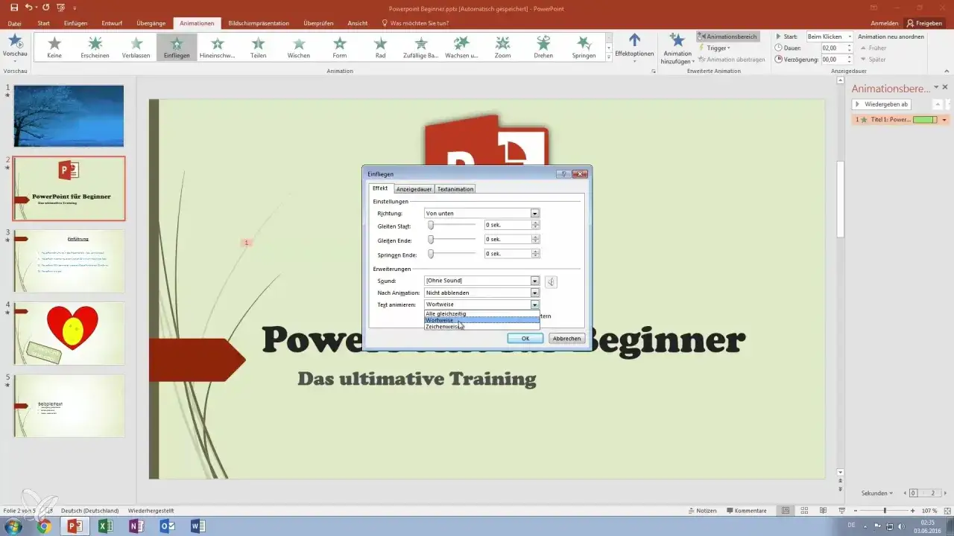Choose the Erscheinen animation effect

[x=95, y=48]
